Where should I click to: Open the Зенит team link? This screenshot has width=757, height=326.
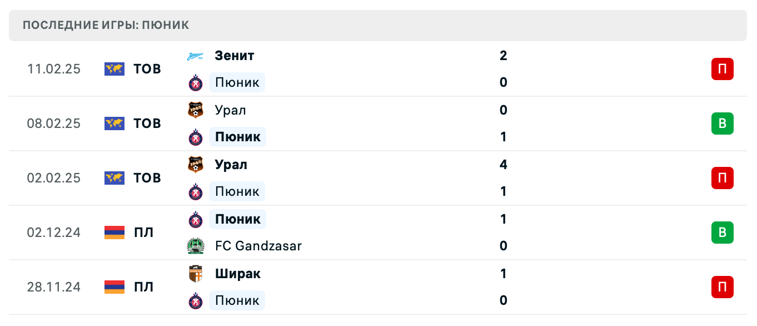(x=235, y=56)
